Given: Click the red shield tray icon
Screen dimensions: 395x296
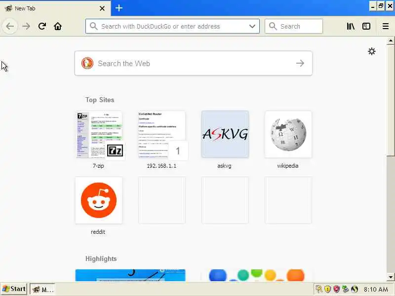Looking at the screenshot, I should point(336,289).
